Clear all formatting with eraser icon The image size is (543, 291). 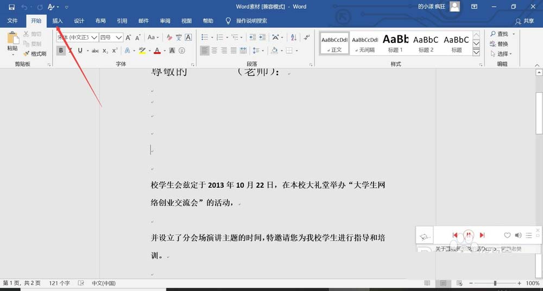169,37
